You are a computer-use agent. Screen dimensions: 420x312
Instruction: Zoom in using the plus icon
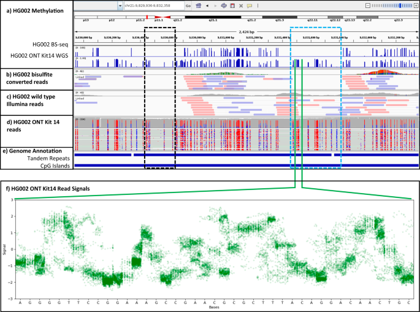point(414,5)
